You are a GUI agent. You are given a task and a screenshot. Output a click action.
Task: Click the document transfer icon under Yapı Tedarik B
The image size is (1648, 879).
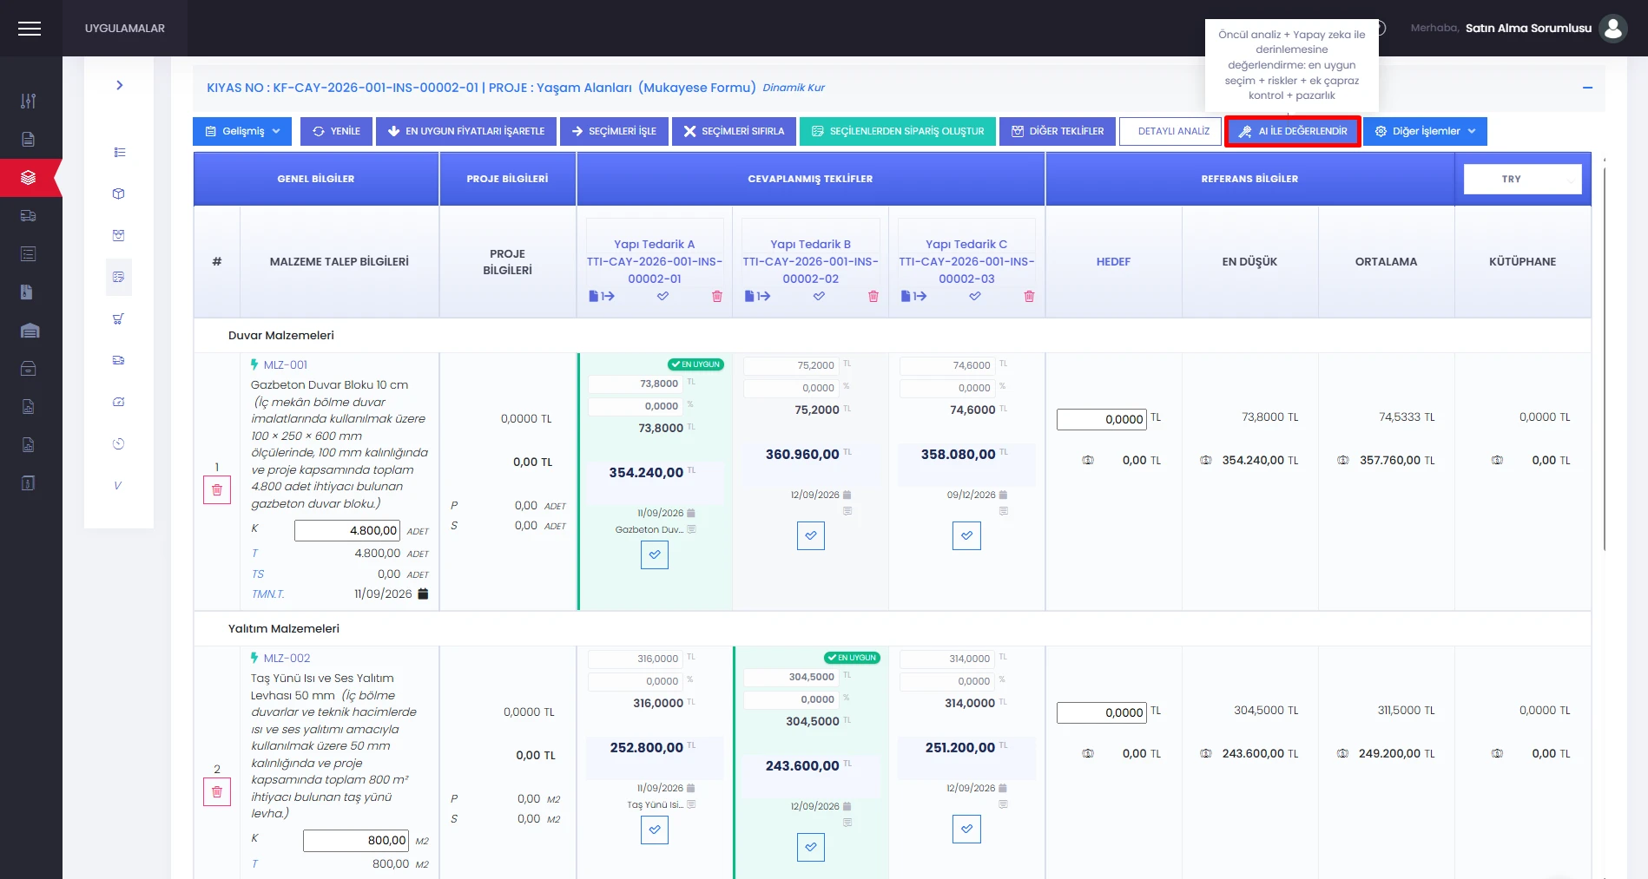pos(757,296)
